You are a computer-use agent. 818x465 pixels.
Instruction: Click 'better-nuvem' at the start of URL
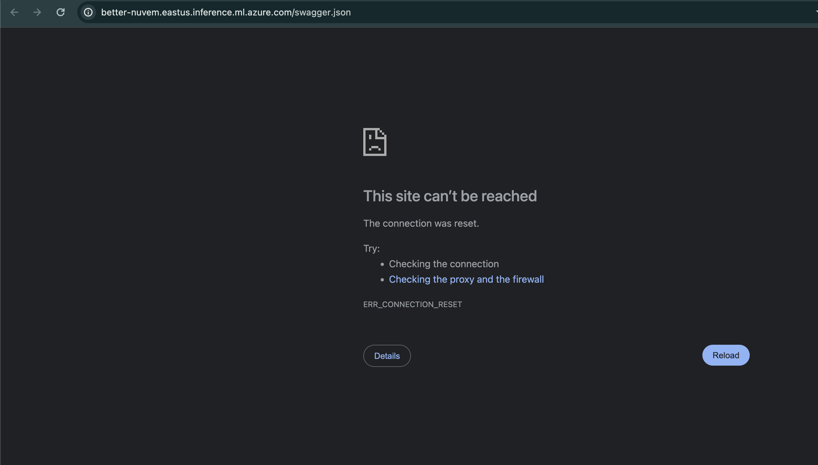pos(130,12)
